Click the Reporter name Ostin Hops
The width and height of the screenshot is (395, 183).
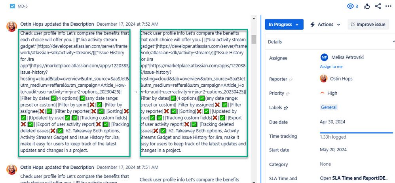pos(341,79)
